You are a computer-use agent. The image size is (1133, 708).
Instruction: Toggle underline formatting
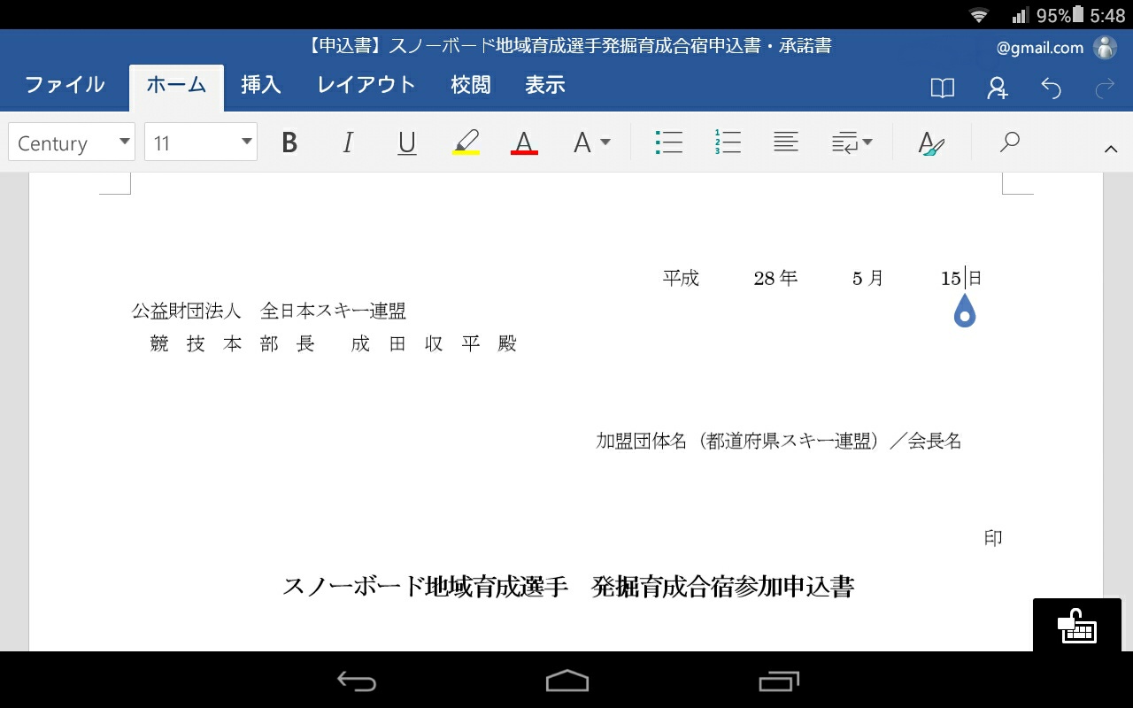tap(406, 142)
